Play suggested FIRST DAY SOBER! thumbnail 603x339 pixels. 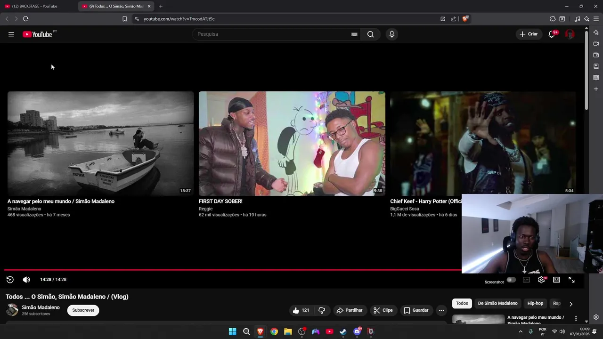[x=292, y=143]
